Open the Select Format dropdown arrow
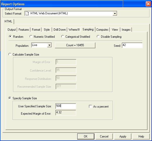The width and height of the screenshot is (152, 141). click(115, 14)
